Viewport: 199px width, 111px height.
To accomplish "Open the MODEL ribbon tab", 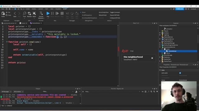I will point(34,9).
